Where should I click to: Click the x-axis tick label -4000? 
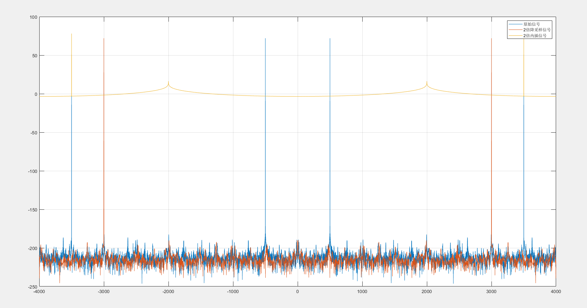click(39, 292)
